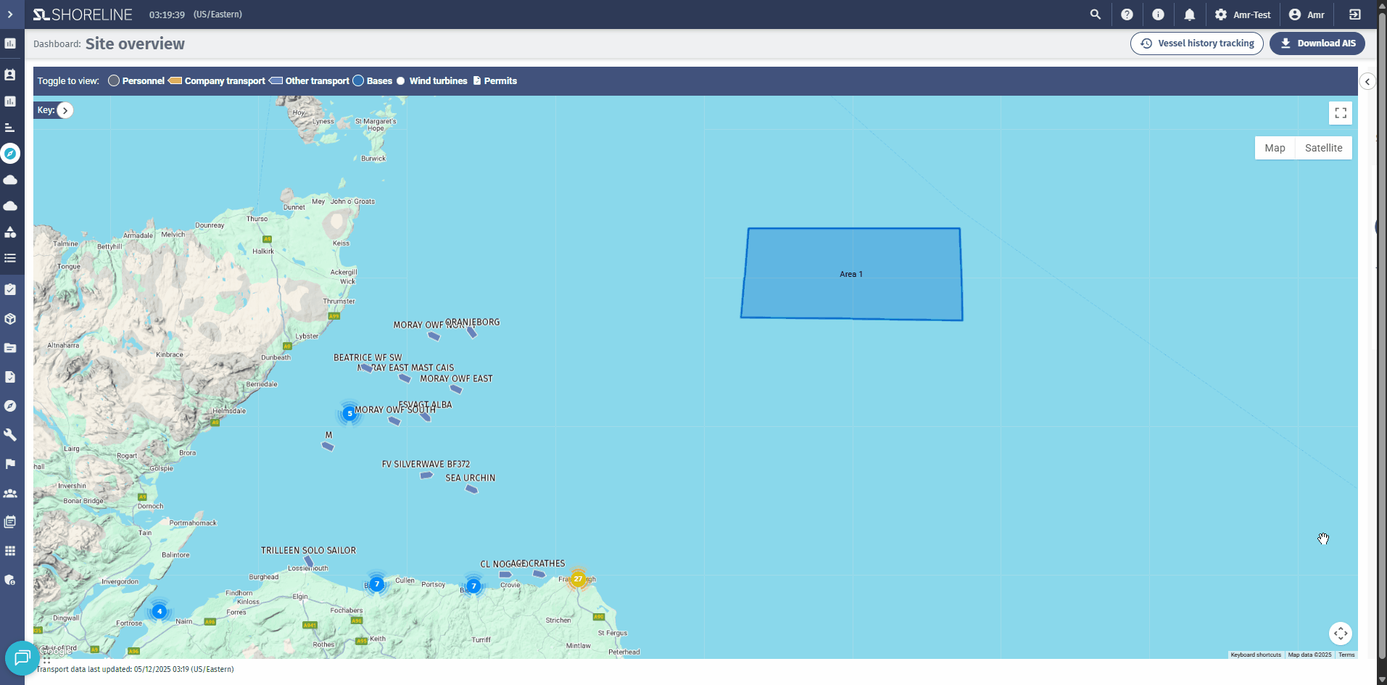Open the flag icon in sidebar
The width and height of the screenshot is (1387, 685).
(x=10, y=464)
